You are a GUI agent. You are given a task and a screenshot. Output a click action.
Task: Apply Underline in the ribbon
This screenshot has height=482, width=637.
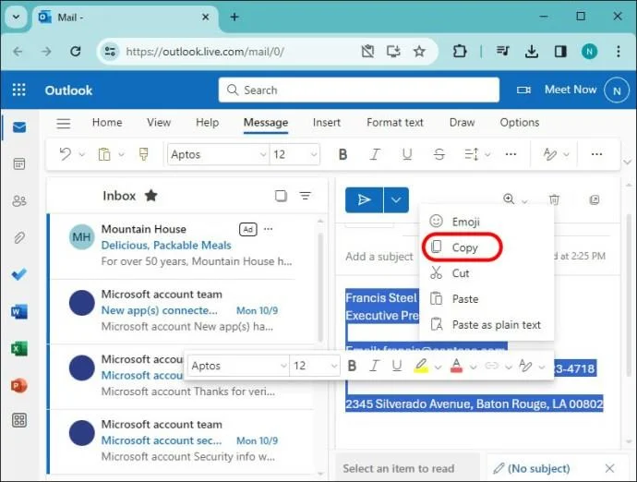[406, 154]
